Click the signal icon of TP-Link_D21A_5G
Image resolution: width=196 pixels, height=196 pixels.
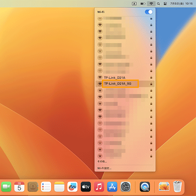coord(100,84)
